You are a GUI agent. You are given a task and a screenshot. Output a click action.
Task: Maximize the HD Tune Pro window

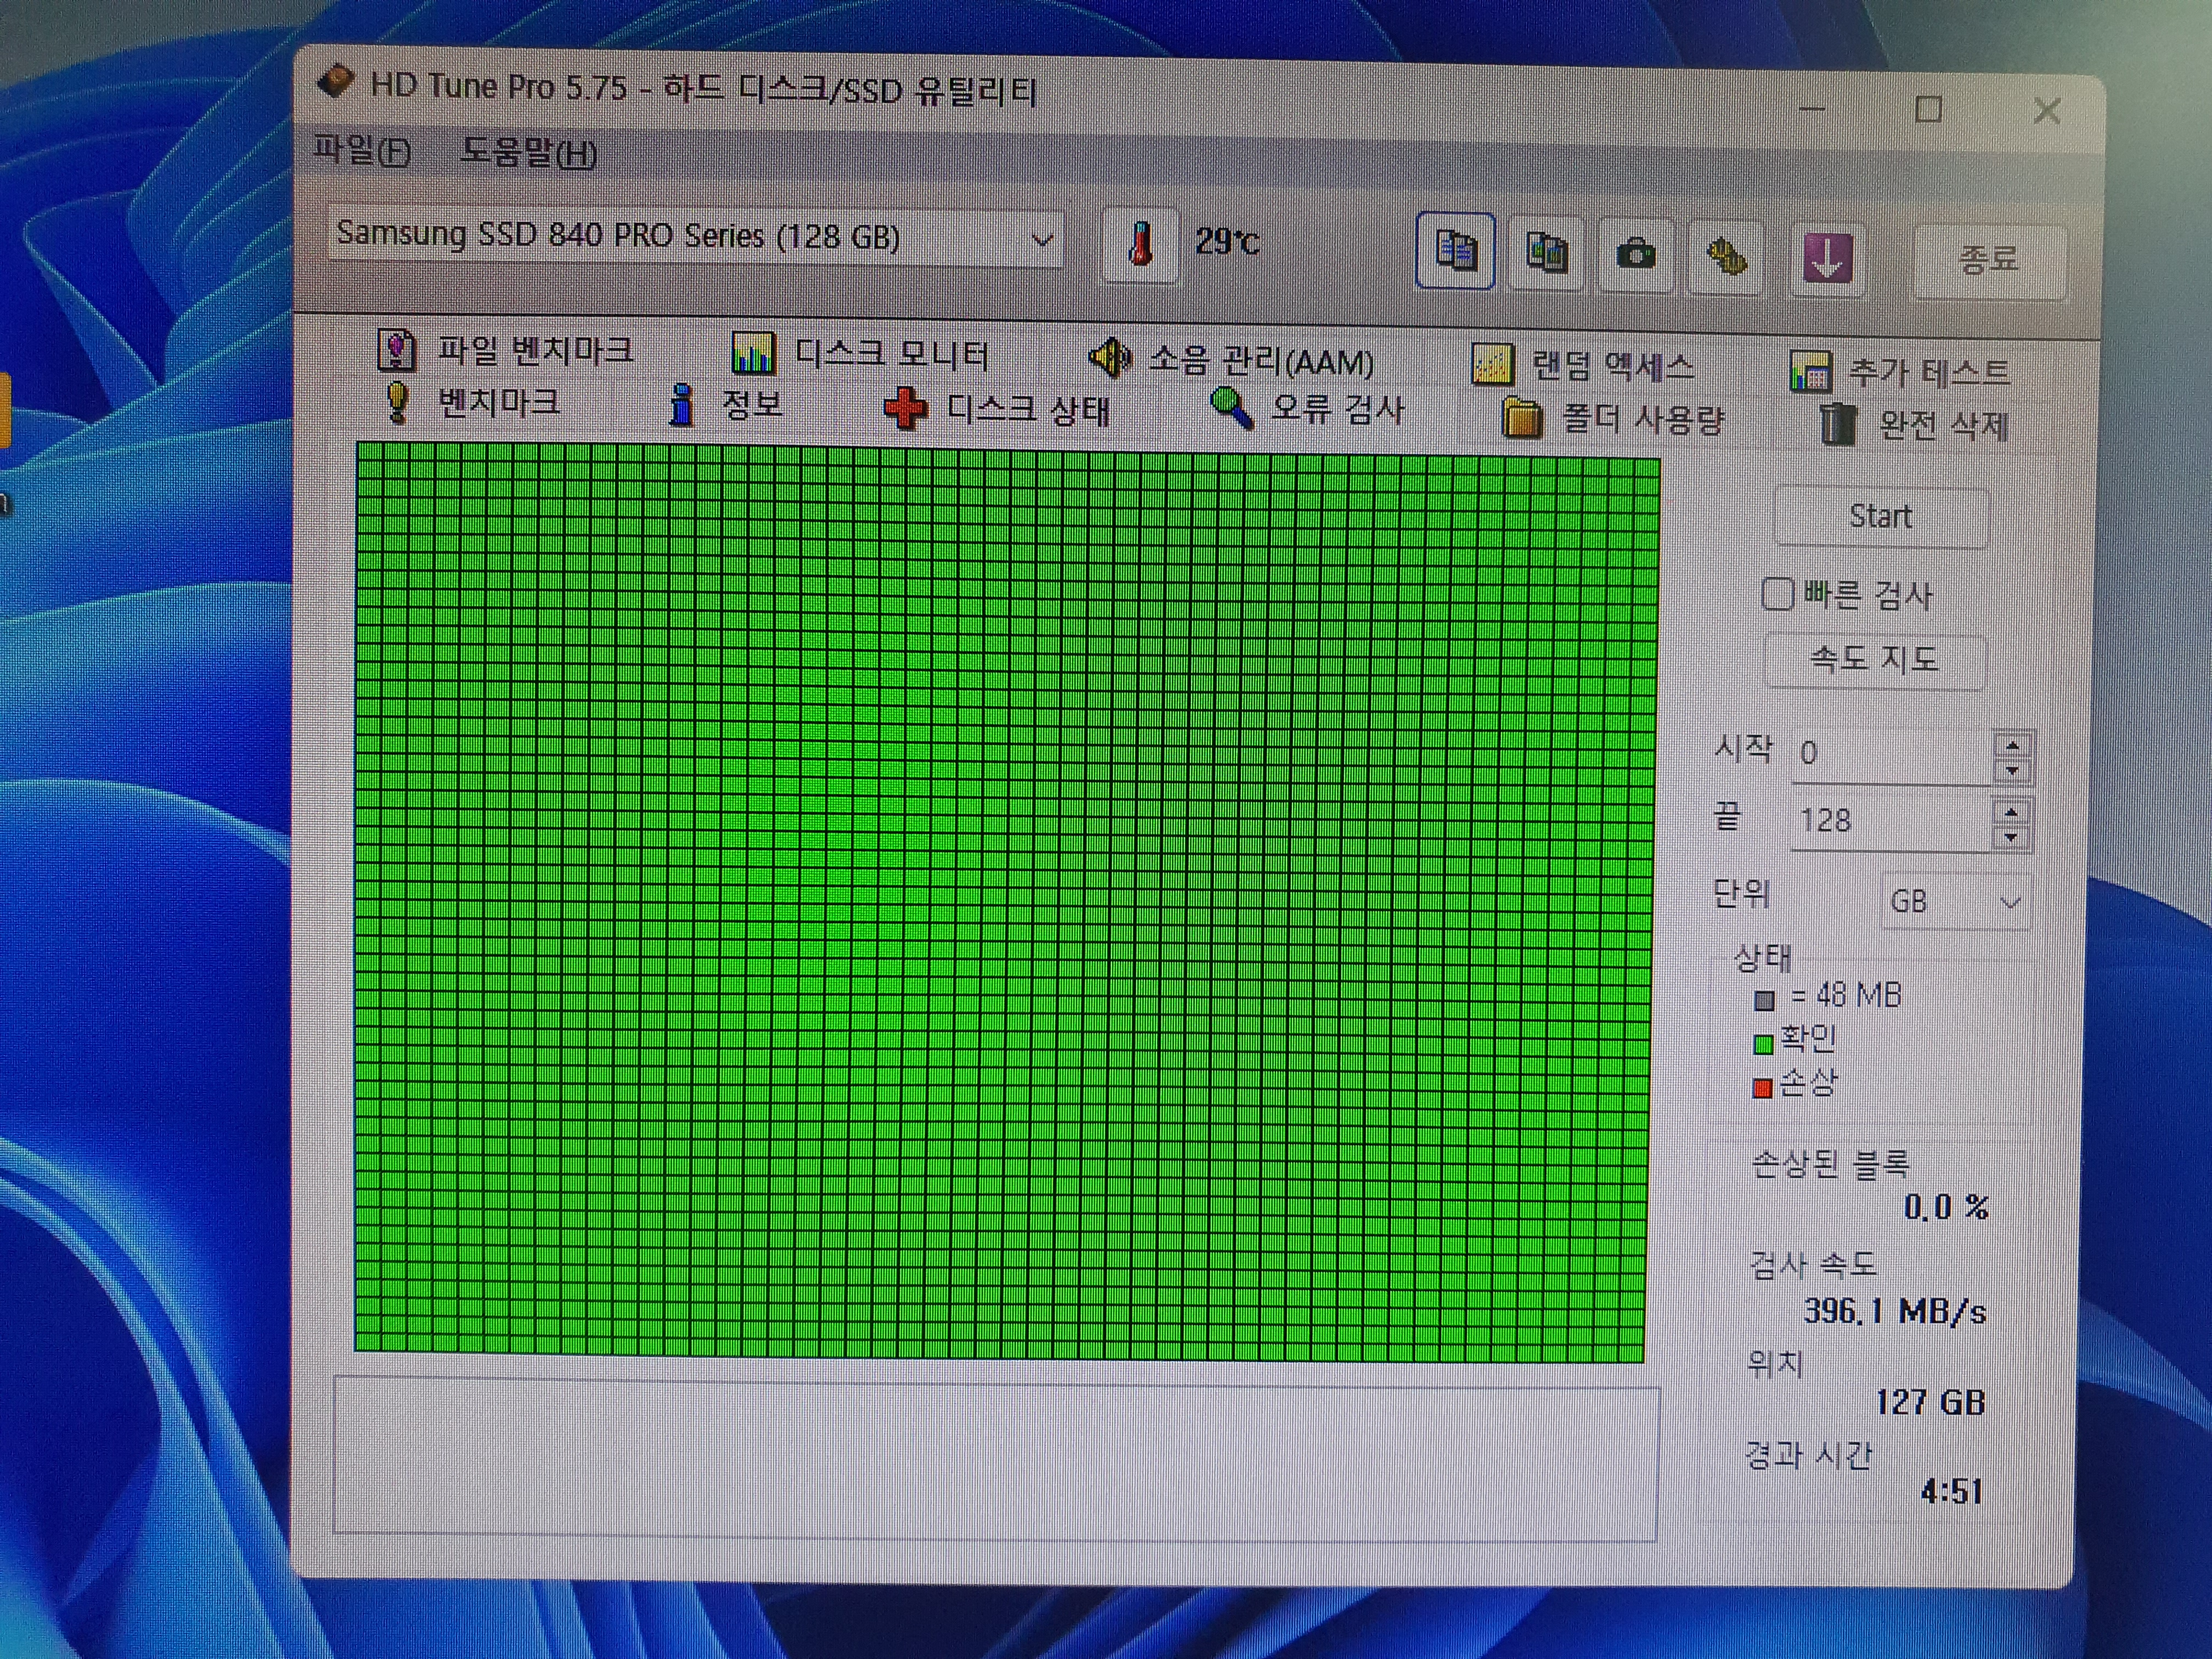click(x=1928, y=109)
